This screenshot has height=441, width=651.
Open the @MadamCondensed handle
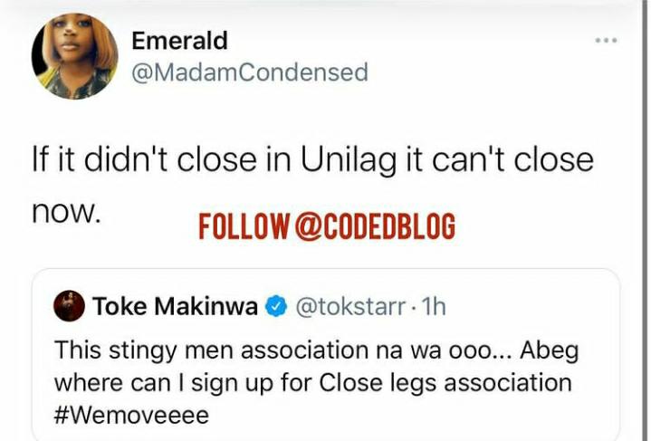[x=250, y=72]
